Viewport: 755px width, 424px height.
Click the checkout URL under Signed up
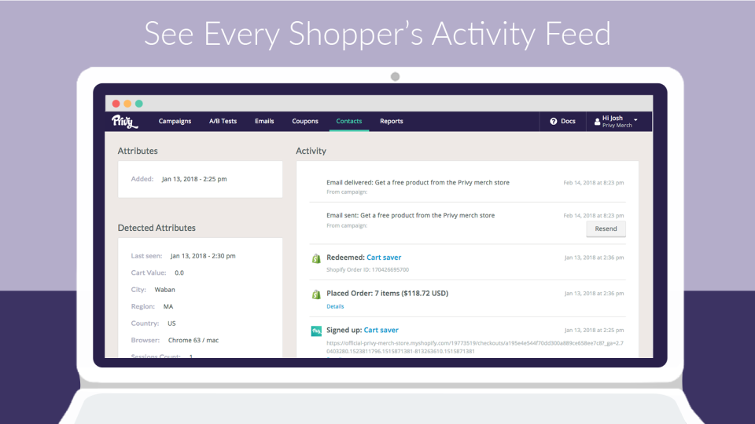pyautogui.click(x=475, y=347)
